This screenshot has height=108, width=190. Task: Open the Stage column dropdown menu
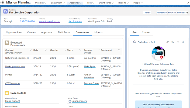tap(80, 50)
